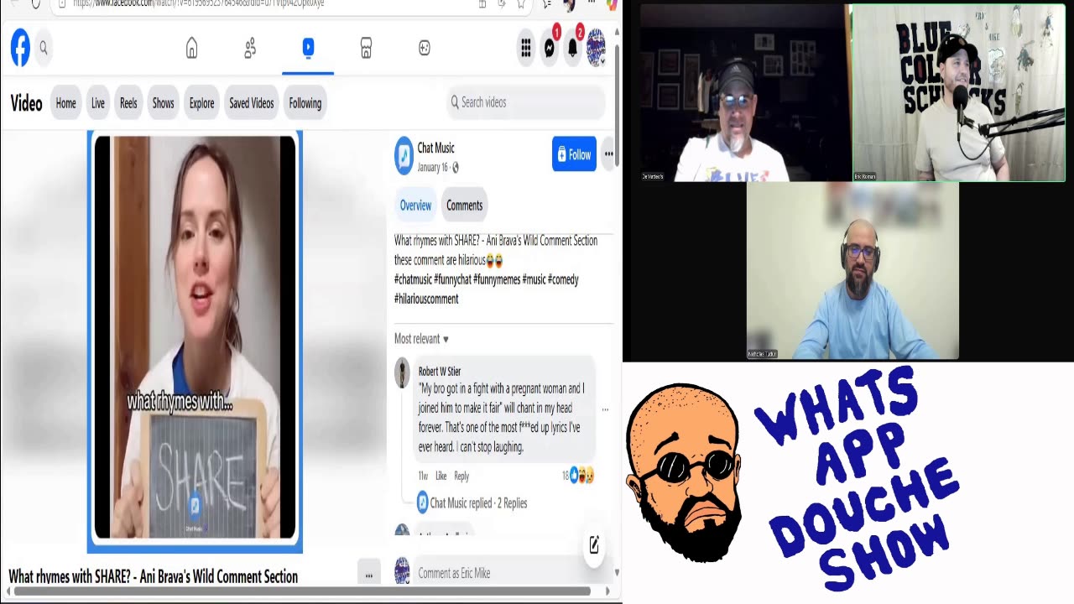Select the Live video pill
Screen dimensions: 1074x604
click(x=98, y=103)
